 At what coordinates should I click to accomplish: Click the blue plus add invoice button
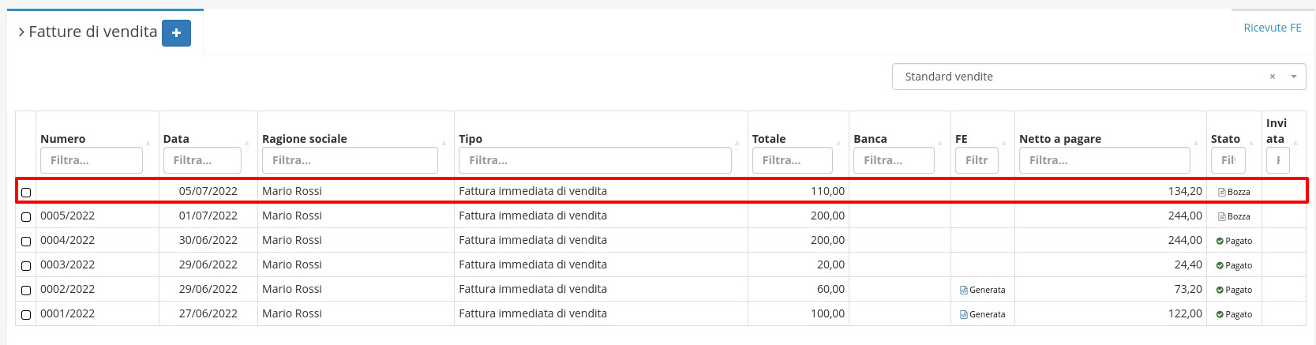pyautogui.click(x=176, y=33)
